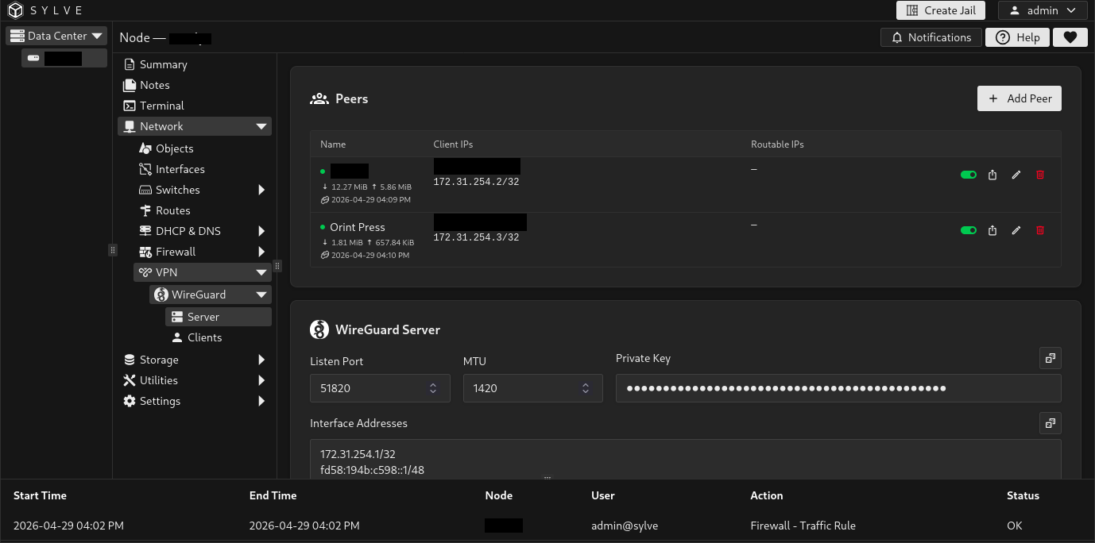Delete the 172.31.254.2/32 peer using trash icon
Viewport: 1095px width, 543px height.
[1040, 175]
